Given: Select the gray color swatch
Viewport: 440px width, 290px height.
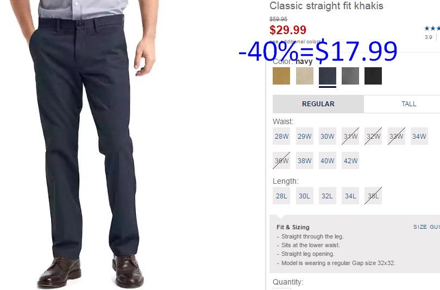Looking at the screenshot, I should tap(350, 76).
